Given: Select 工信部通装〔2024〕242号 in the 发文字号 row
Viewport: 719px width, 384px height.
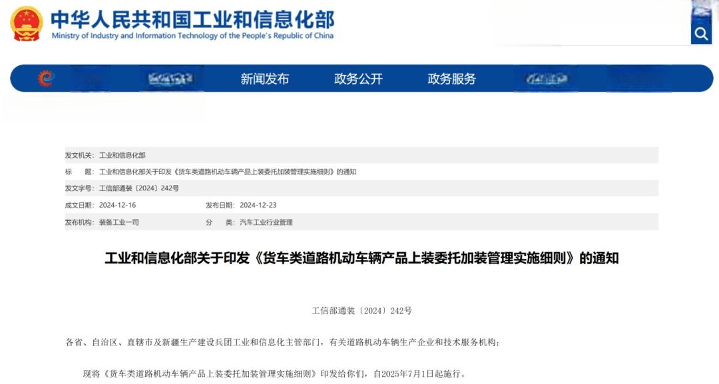Looking at the screenshot, I should (x=139, y=188).
